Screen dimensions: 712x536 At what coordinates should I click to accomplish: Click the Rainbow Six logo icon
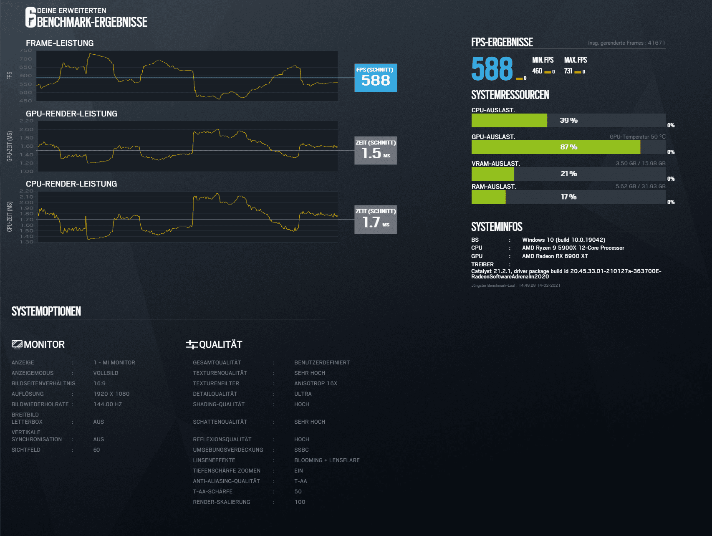tap(31, 17)
